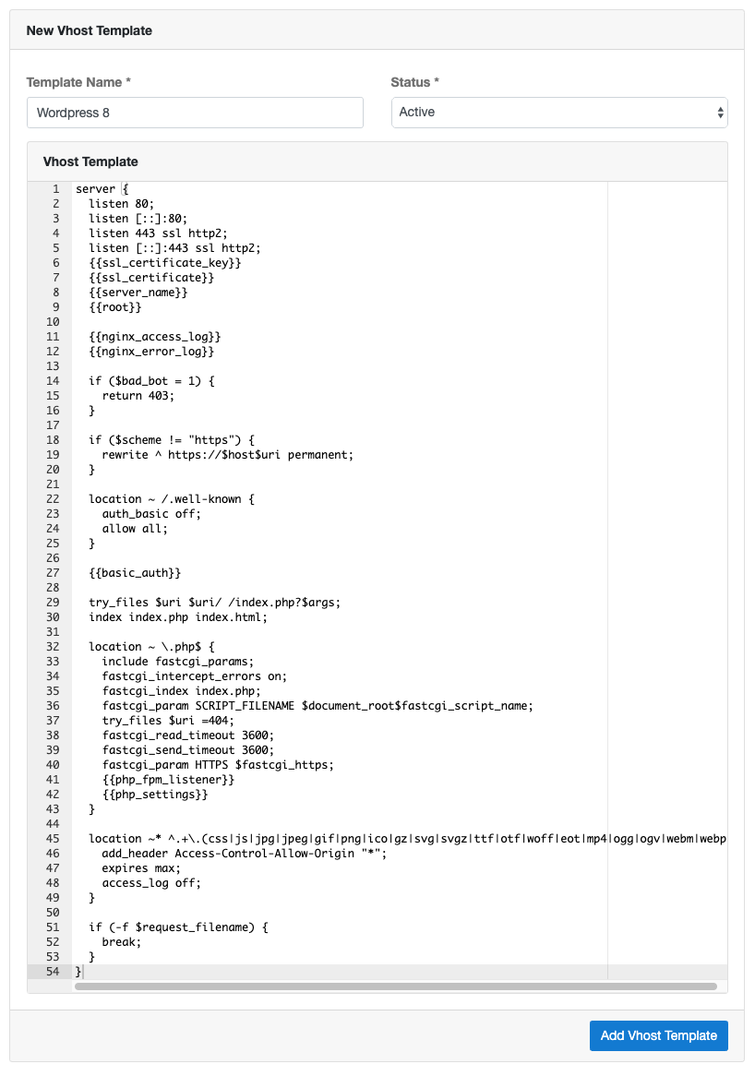
Task: Click the return 403 line
Action: point(138,396)
